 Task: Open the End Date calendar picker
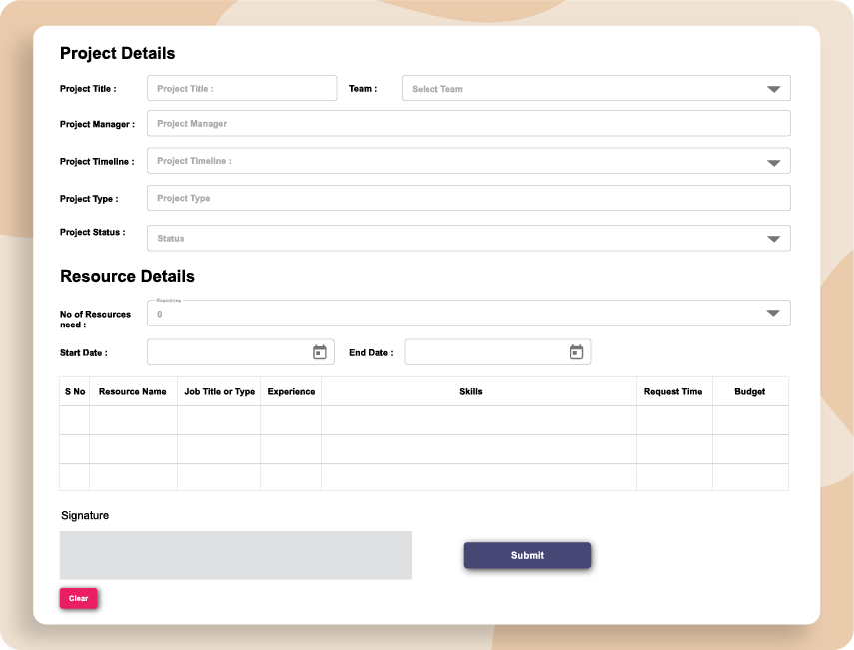tap(576, 351)
